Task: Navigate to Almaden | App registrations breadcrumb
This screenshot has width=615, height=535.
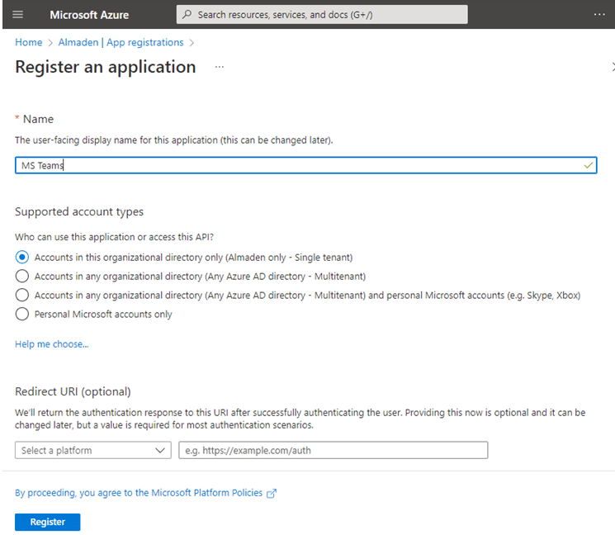Action: point(121,42)
